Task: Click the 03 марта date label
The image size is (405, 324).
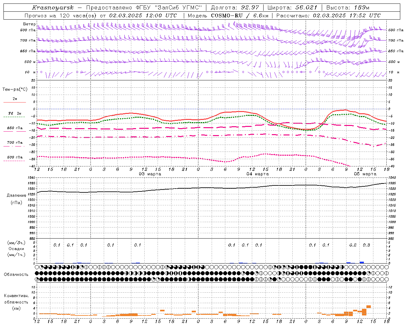Action: click(150, 174)
